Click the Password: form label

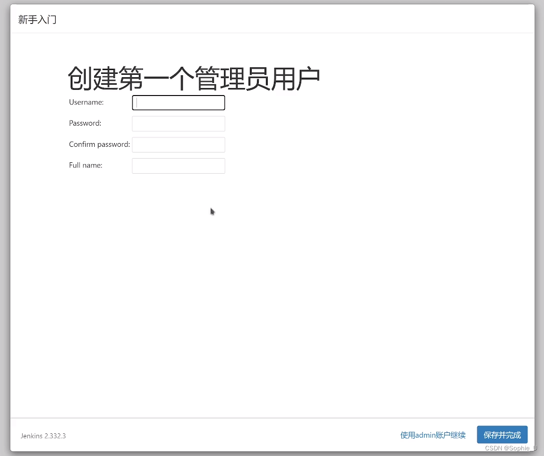click(85, 123)
